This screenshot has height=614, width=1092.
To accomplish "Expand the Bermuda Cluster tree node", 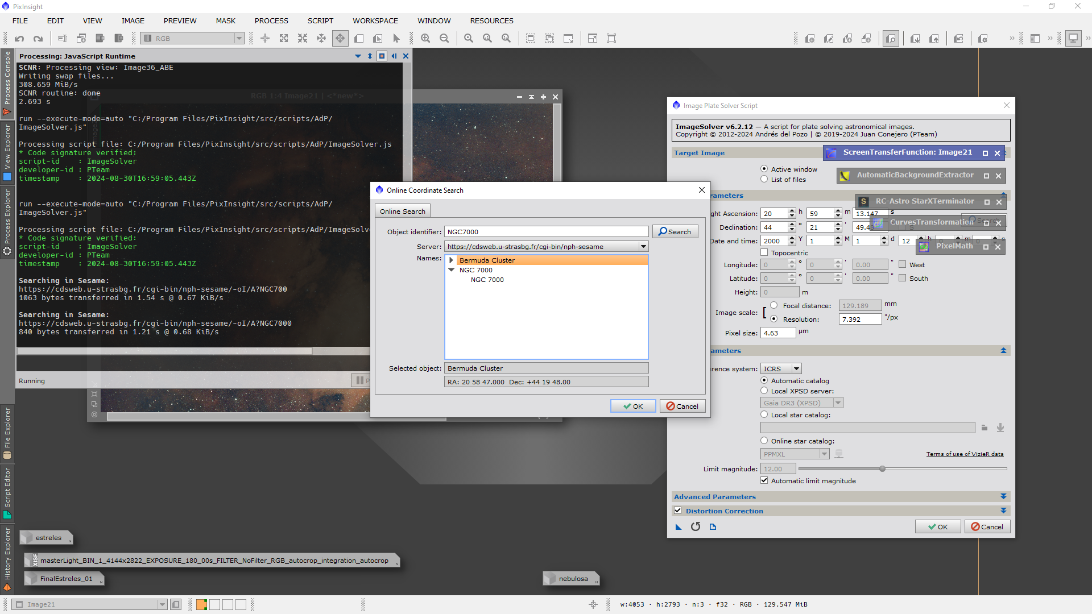I will coord(452,260).
